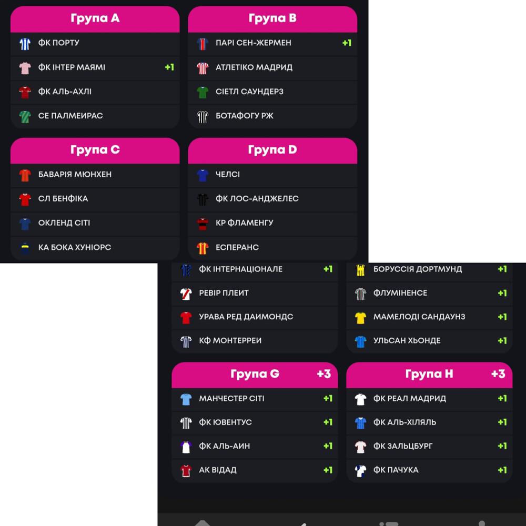Click the Botafogo striped jersey icon
This screenshot has height=526, width=526.
point(203,116)
